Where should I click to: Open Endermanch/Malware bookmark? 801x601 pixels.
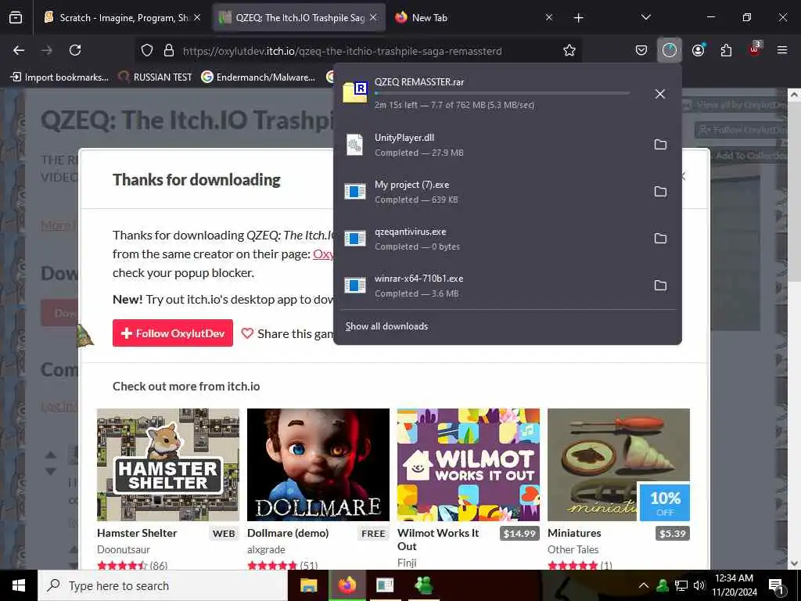point(258,77)
